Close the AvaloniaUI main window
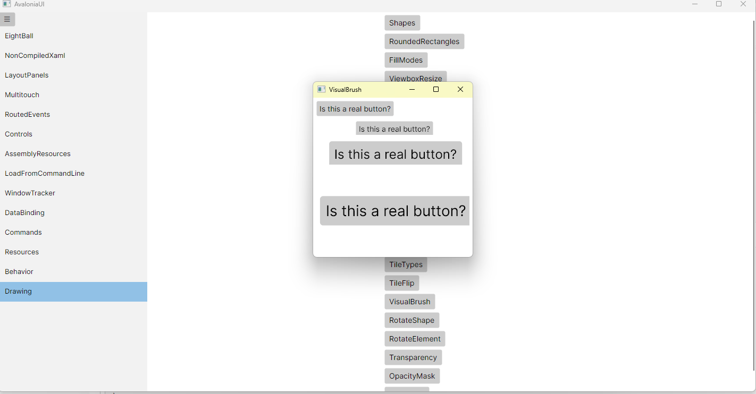The width and height of the screenshot is (756, 394). coord(743,4)
